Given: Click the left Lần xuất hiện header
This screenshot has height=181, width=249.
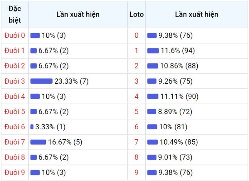Looking at the screenshot, I should 78,14.
